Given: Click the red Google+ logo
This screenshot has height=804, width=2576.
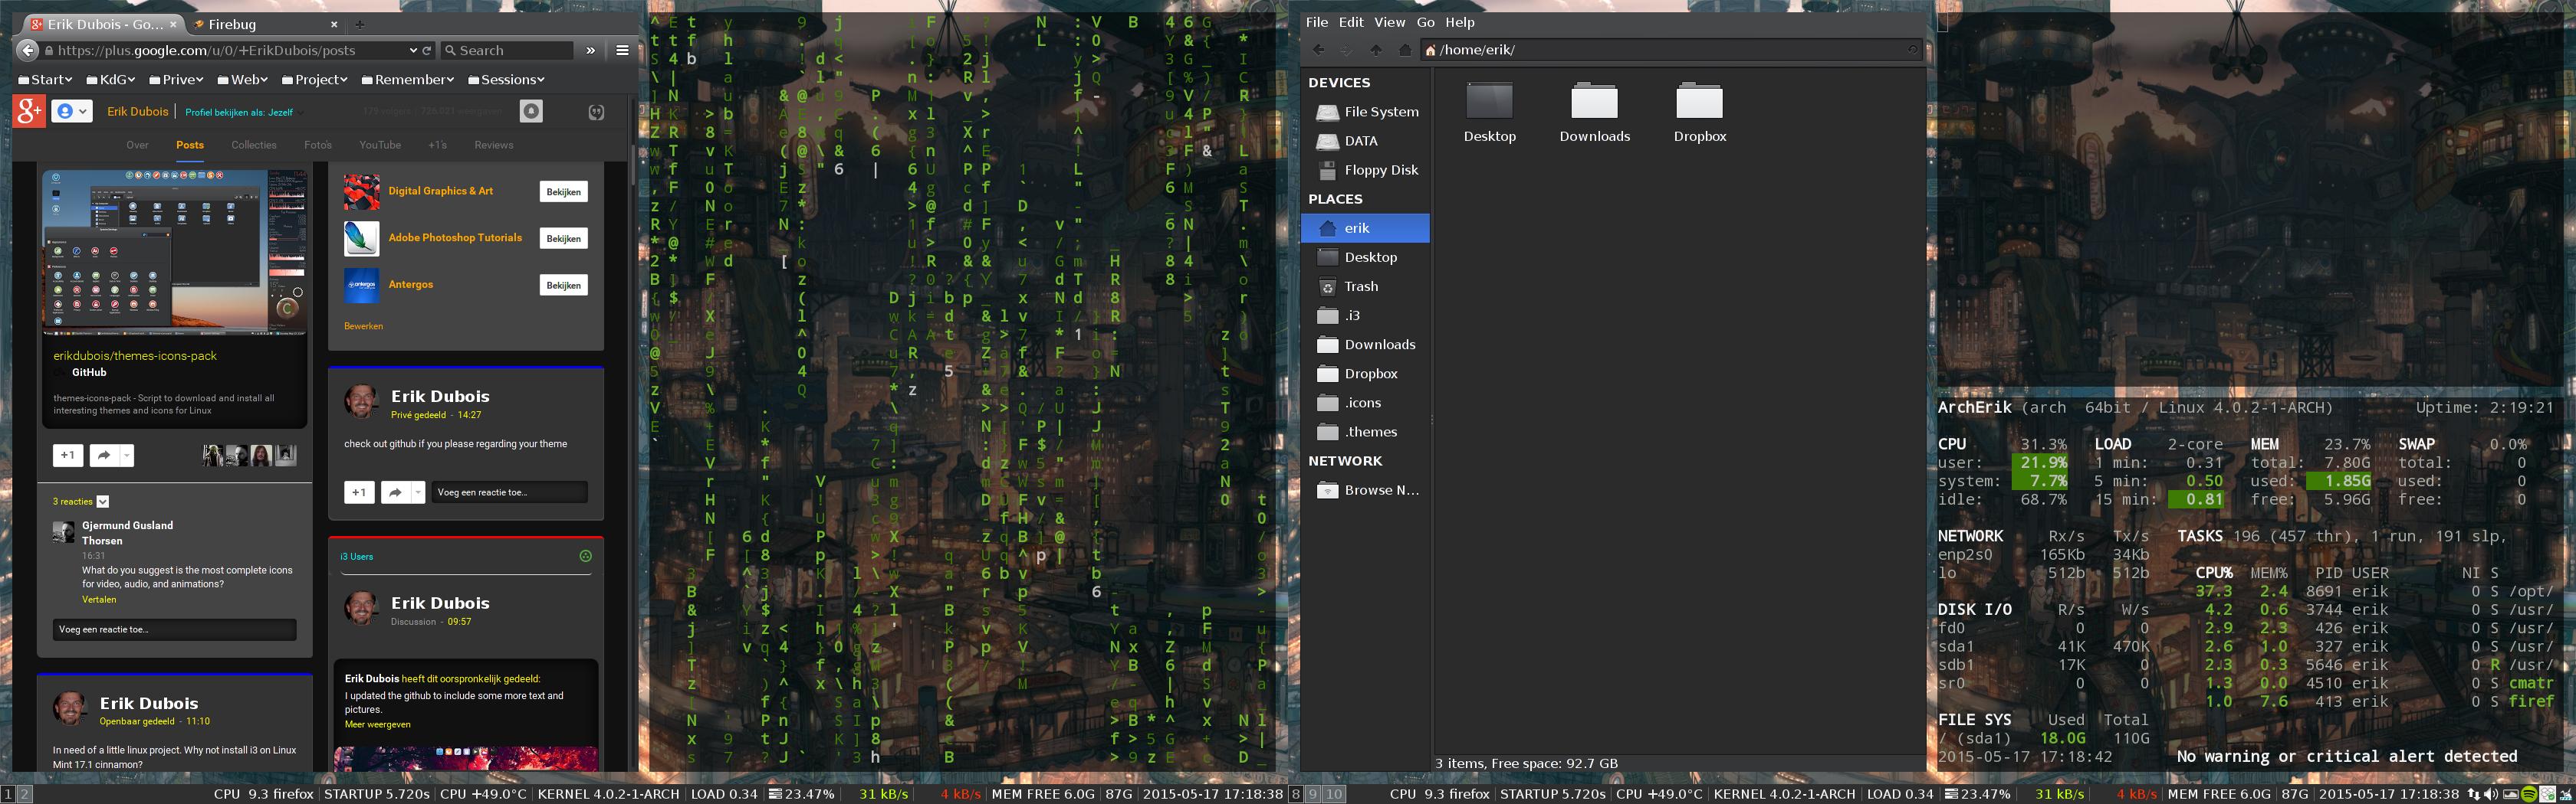Looking at the screenshot, I should 29,111.
